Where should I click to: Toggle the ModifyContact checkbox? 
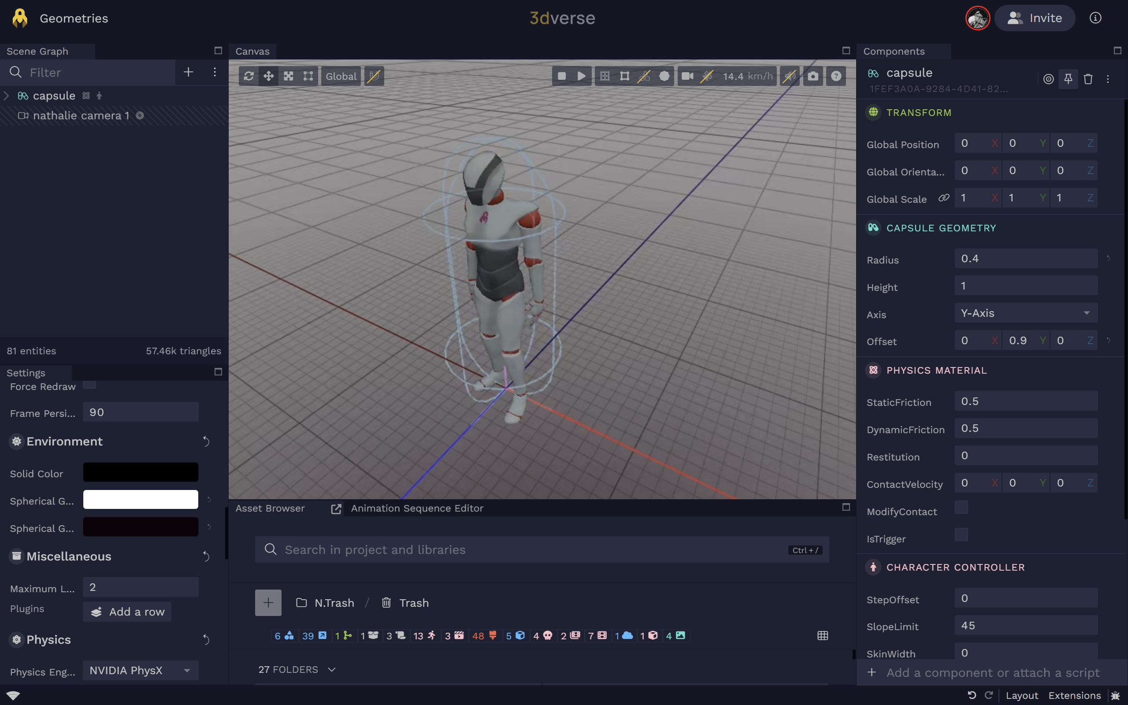(x=961, y=507)
